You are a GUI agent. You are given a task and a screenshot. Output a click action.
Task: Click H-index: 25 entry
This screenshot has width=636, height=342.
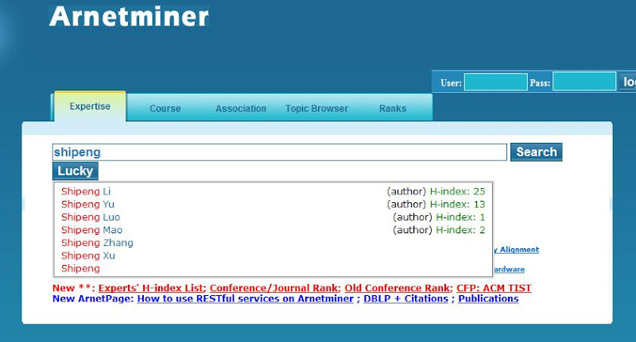click(x=458, y=191)
